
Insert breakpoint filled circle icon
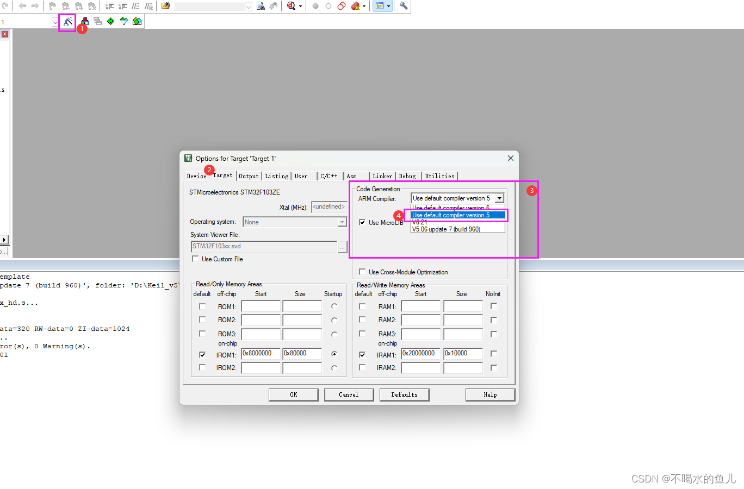pos(315,6)
